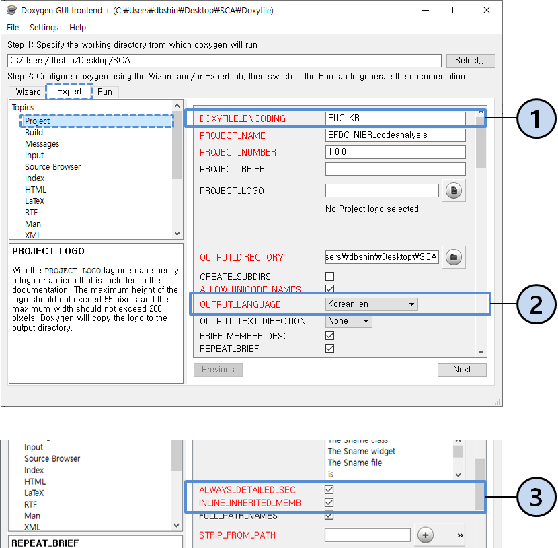
Task: Select Man in the upper Topics list
Action: click(x=33, y=224)
